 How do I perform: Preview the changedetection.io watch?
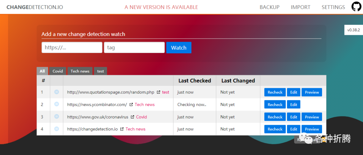click(312, 129)
